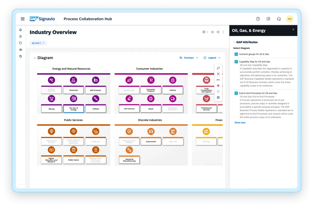Open the feedback chat icon
This screenshot has width=313, height=207.
pos(268,19)
